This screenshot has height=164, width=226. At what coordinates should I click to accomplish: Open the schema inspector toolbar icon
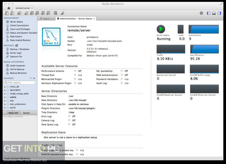click(19, 13)
